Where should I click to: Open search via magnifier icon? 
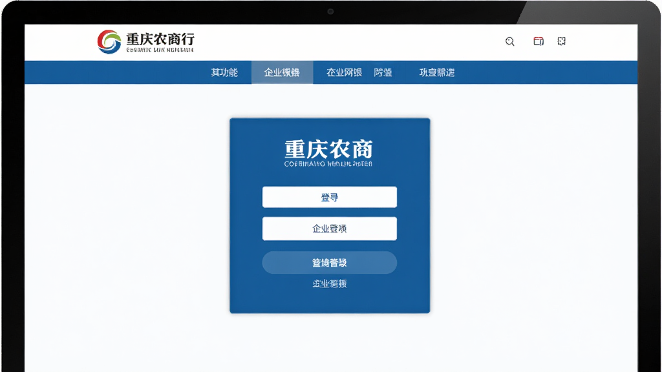tap(509, 41)
